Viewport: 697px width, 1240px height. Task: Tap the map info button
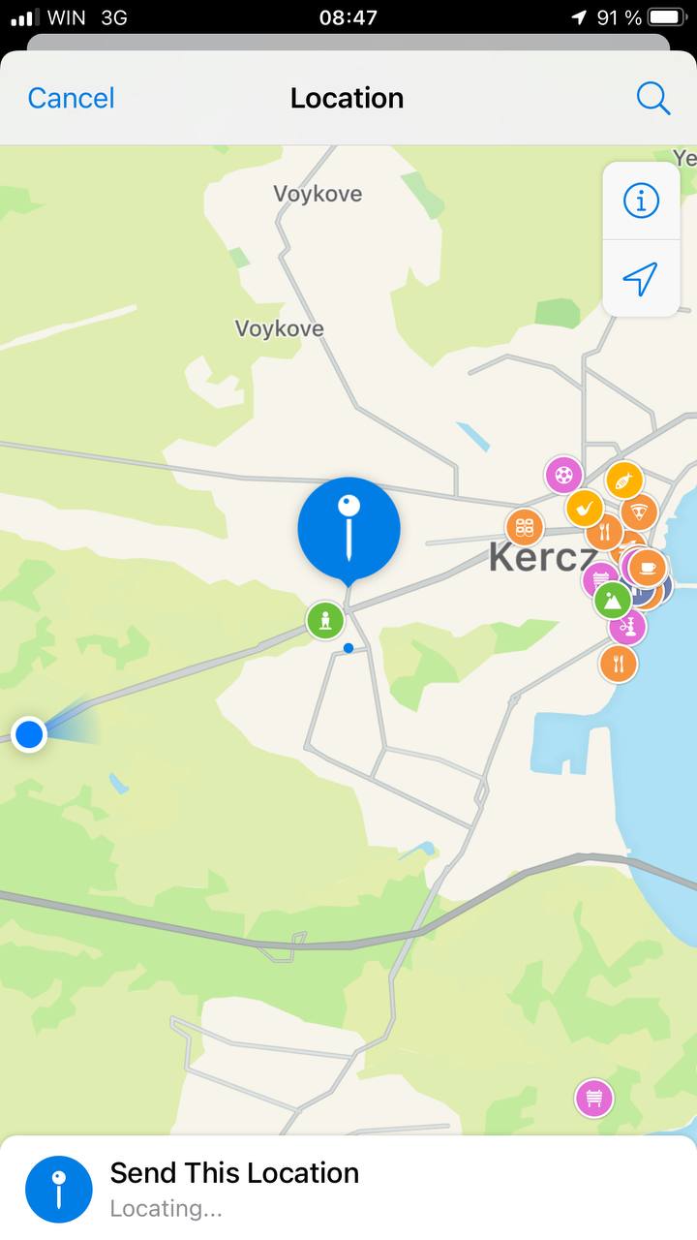(640, 201)
